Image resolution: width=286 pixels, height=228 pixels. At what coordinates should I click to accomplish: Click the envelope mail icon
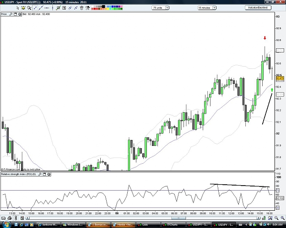pos(4,218)
